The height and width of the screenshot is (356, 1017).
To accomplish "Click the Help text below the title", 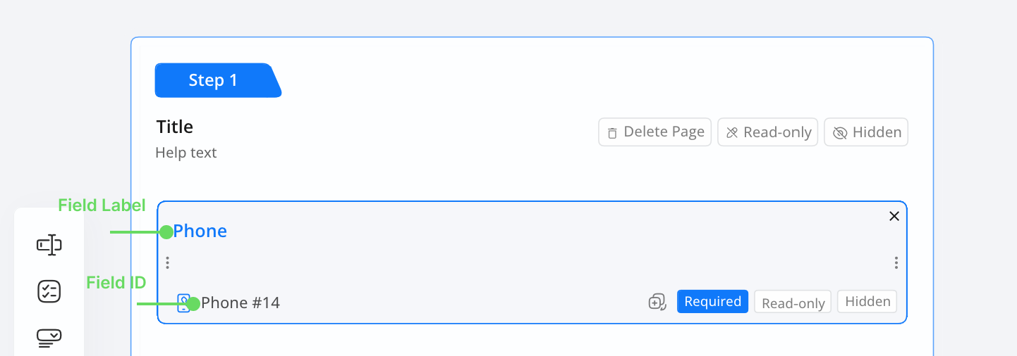I will click(x=186, y=153).
